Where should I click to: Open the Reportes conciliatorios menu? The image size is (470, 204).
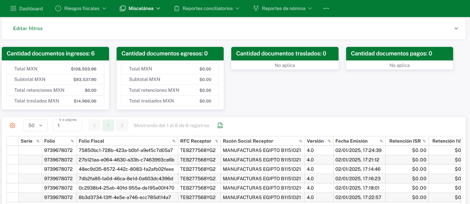click(x=207, y=8)
